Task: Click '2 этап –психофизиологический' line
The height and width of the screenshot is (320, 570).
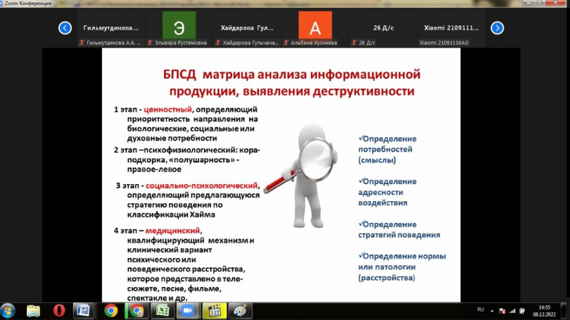Action: point(187,150)
